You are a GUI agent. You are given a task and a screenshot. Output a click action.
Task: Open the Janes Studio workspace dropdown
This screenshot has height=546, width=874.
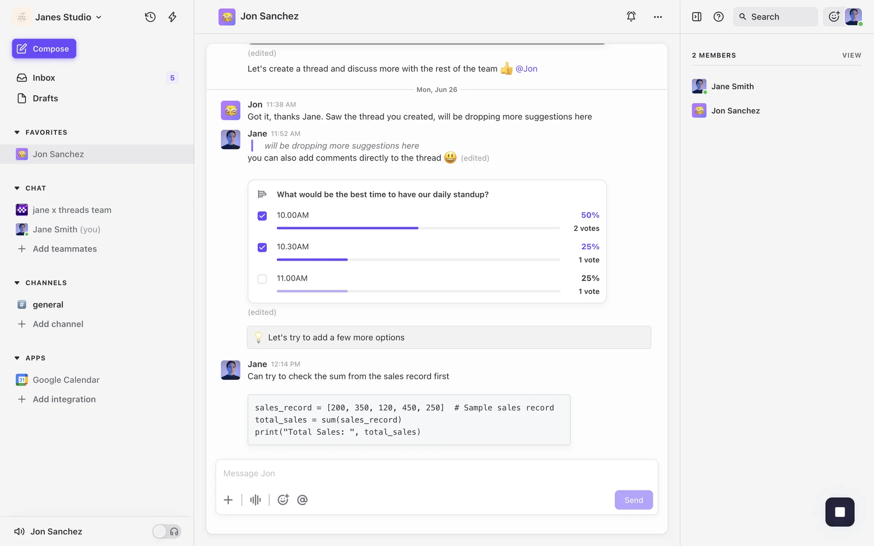pyautogui.click(x=68, y=17)
